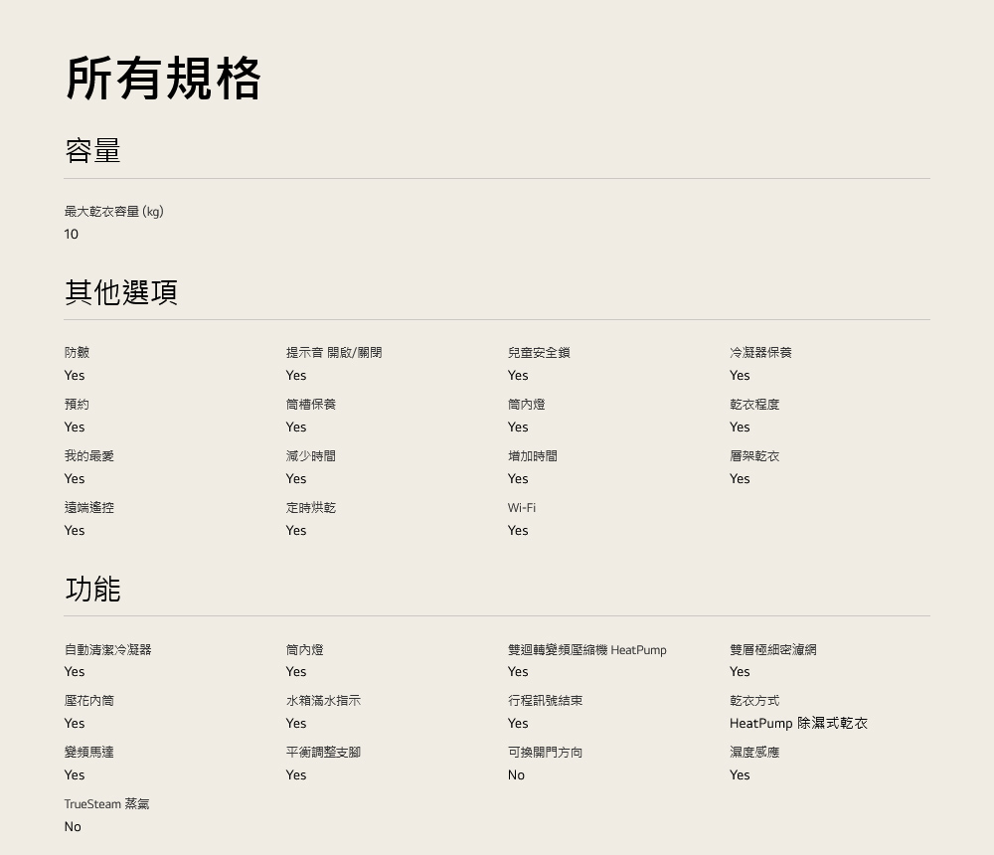Select the 濕度感應 feature label
Screen dimensions: 994x855
tap(753, 753)
